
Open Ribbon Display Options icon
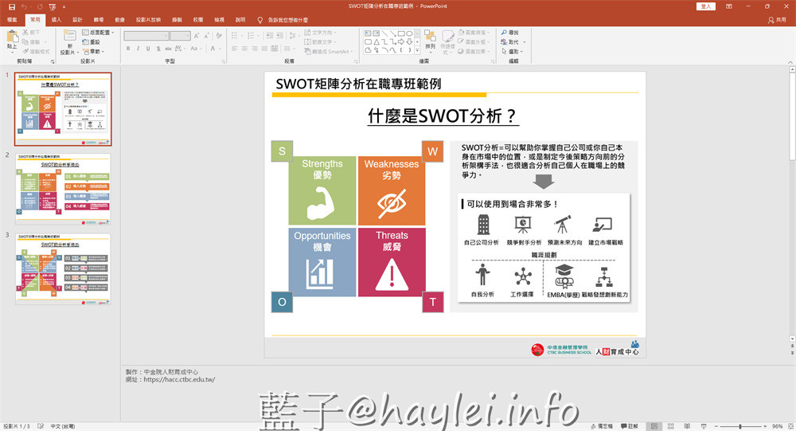click(729, 6)
